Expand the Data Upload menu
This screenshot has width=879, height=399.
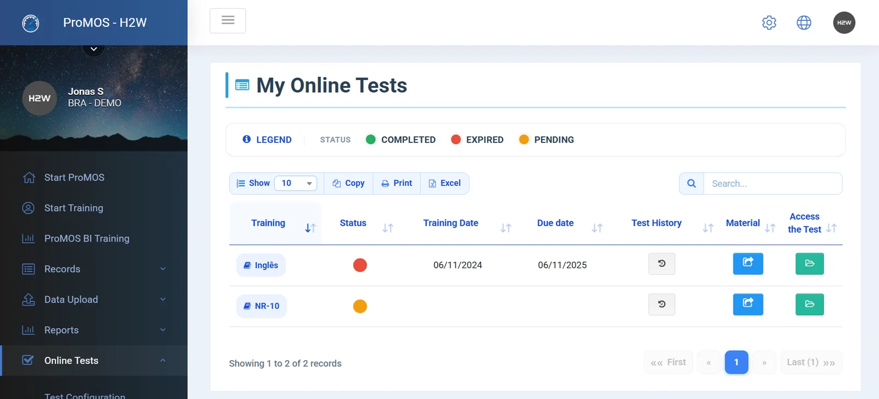click(94, 299)
